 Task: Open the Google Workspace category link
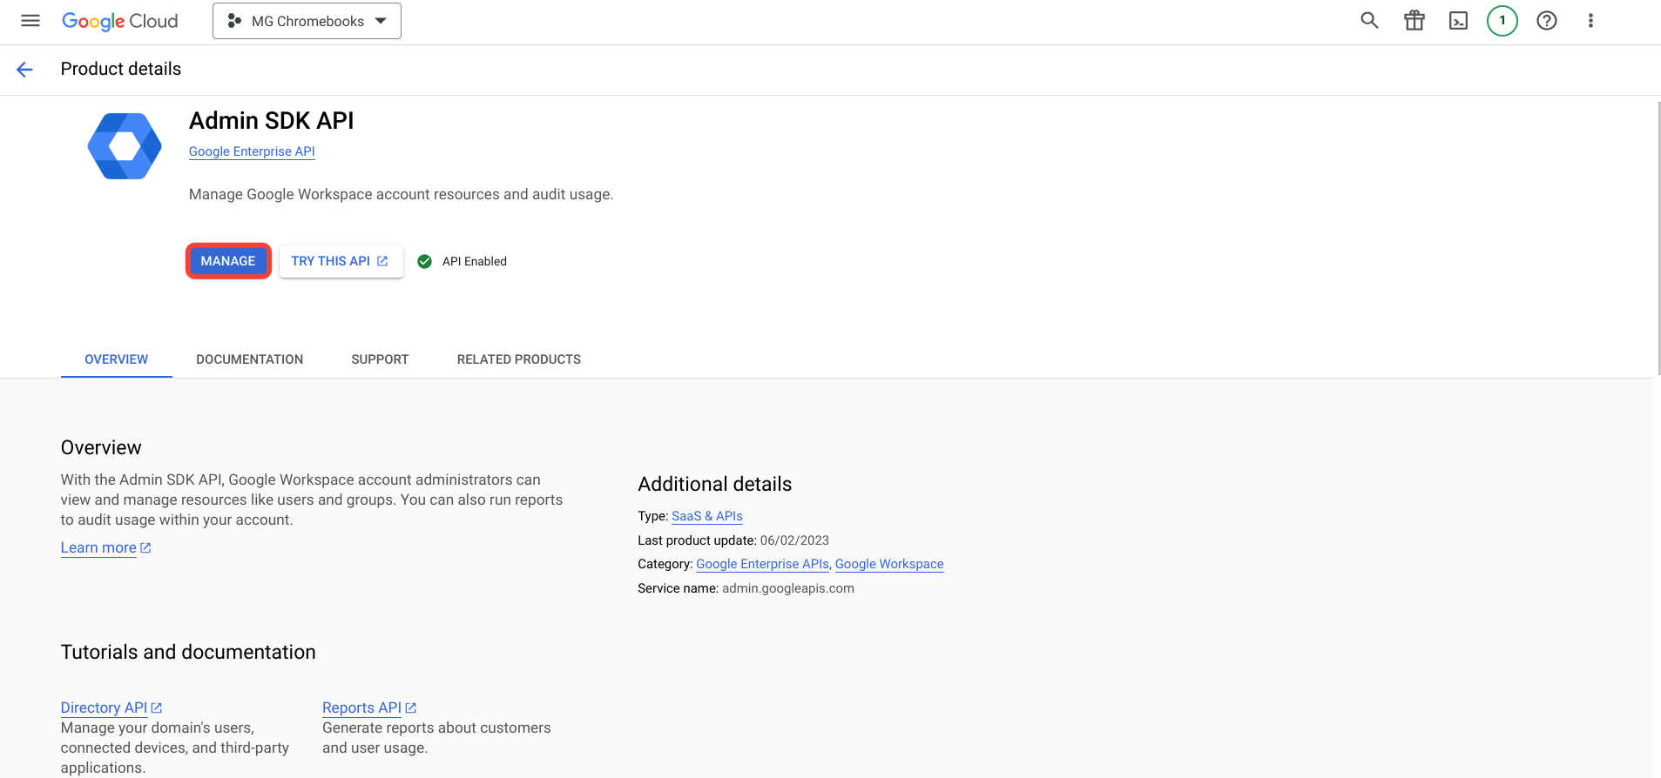pos(889,564)
